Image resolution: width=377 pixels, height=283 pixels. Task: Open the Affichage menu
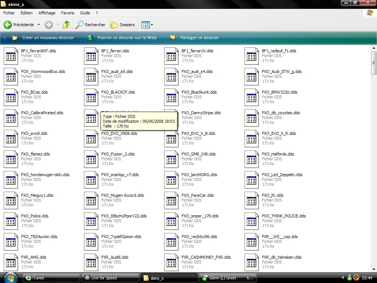point(47,13)
